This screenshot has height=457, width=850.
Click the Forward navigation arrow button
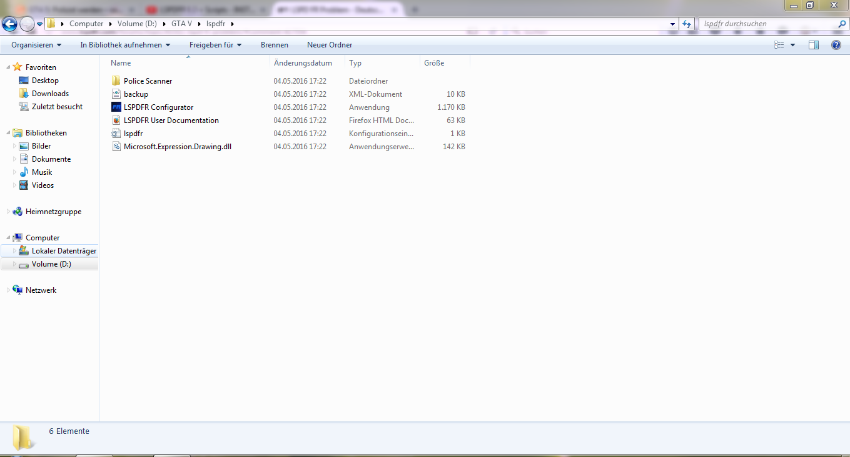(27, 24)
